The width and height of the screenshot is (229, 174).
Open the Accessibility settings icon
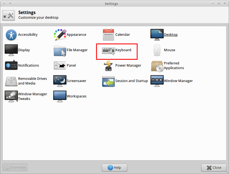point(11,35)
